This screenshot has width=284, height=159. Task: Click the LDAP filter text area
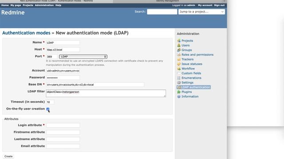(x=106, y=93)
